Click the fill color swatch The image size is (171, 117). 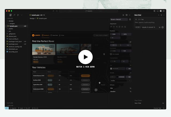pos(111,69)
